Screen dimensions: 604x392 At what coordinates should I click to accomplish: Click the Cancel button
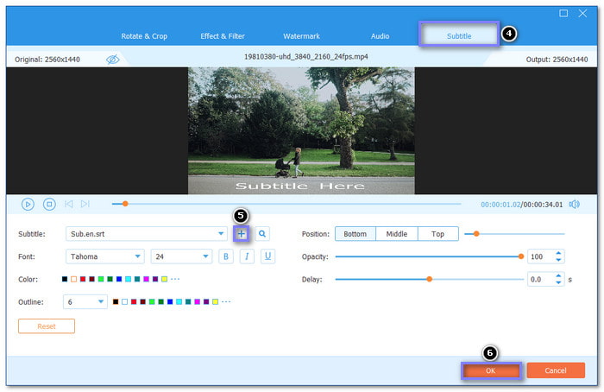(556, 370)
